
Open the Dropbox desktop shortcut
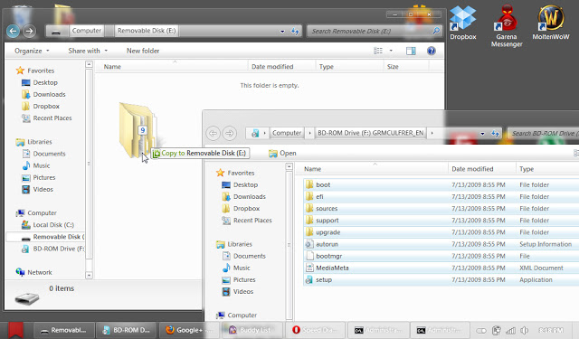point(462,22)
